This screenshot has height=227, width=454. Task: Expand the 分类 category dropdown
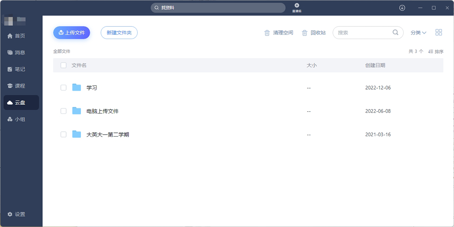[x=418, y=33]
